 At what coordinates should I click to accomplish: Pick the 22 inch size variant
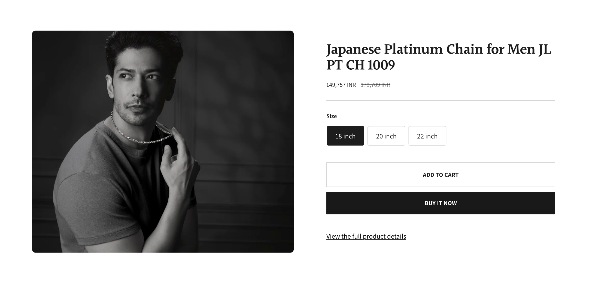(427, 136)
